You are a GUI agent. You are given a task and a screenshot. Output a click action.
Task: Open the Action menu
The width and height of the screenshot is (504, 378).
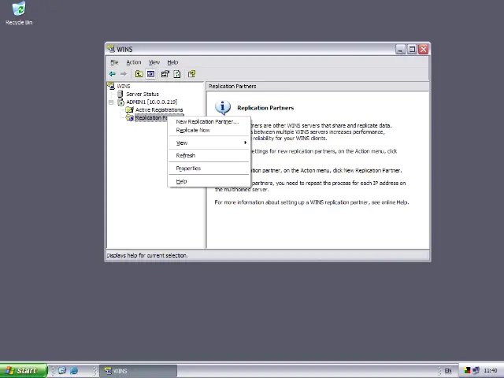click(x=134, y=62)
